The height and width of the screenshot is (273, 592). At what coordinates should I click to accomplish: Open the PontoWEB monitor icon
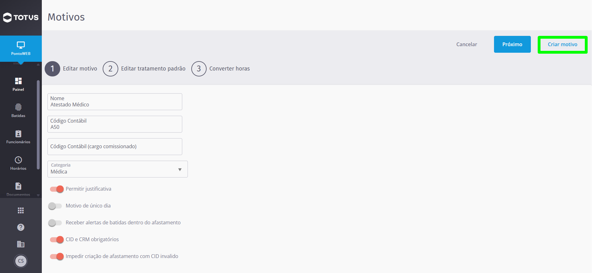[x=21, y=45]
